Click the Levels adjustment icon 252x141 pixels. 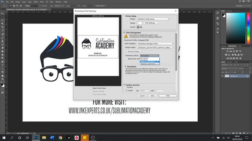231,51
